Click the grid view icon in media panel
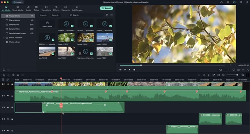Screen dimensions: 250x134 pyautogui.click(x=112, y=15)
